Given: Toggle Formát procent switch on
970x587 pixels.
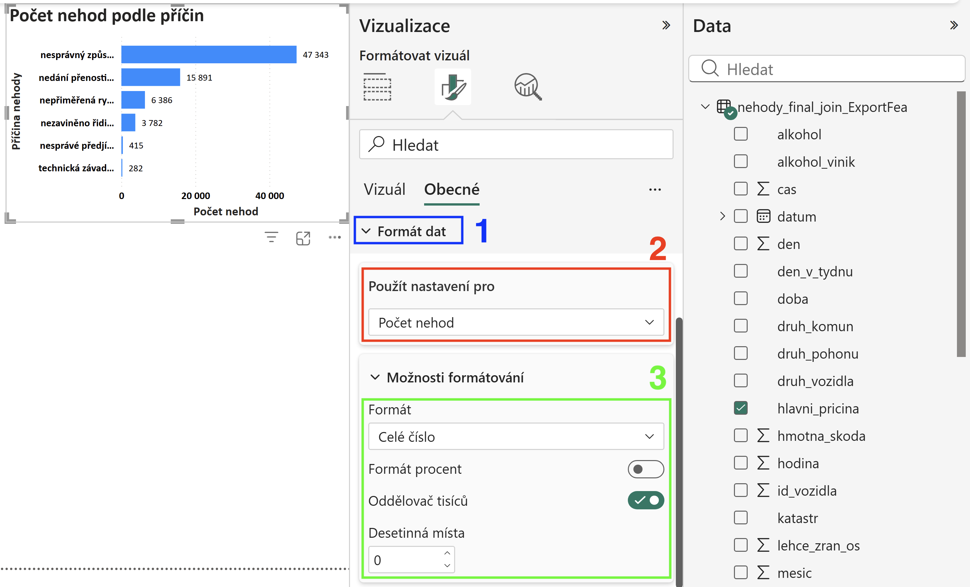Looking at the screenshot, I should [645, 469].
